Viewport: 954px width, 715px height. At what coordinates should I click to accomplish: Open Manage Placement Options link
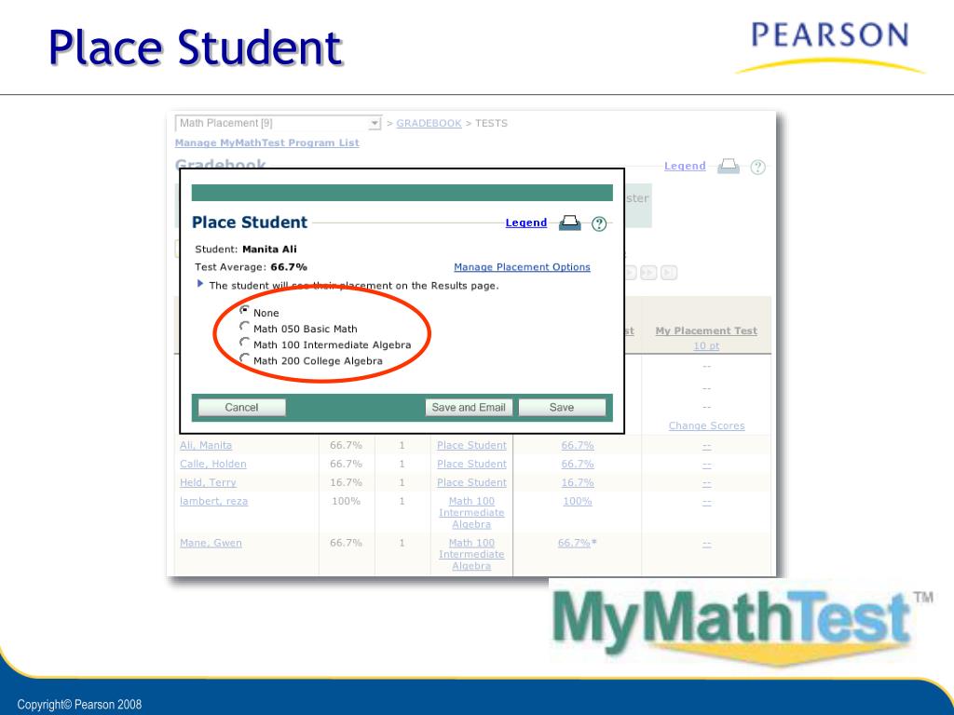(522, 267)
